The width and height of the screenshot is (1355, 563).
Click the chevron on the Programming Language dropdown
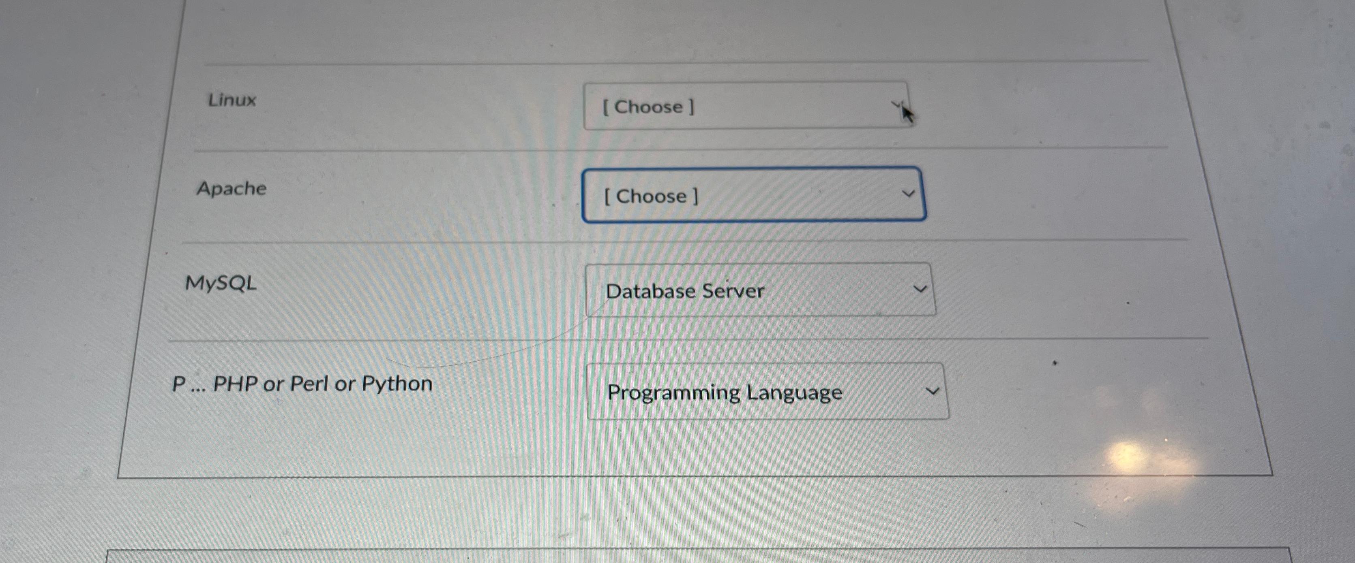[933, 390]
